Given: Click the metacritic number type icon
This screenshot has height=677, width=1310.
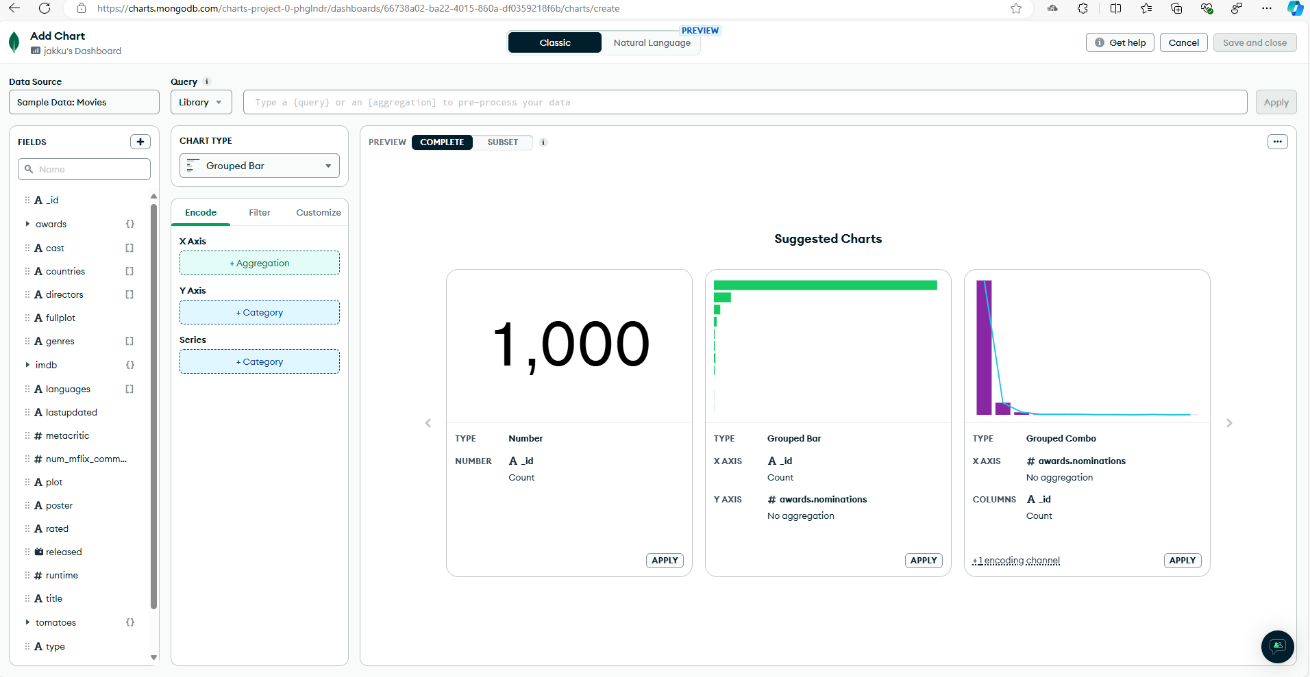Looking at the screenshot, I should click(38, 435).
